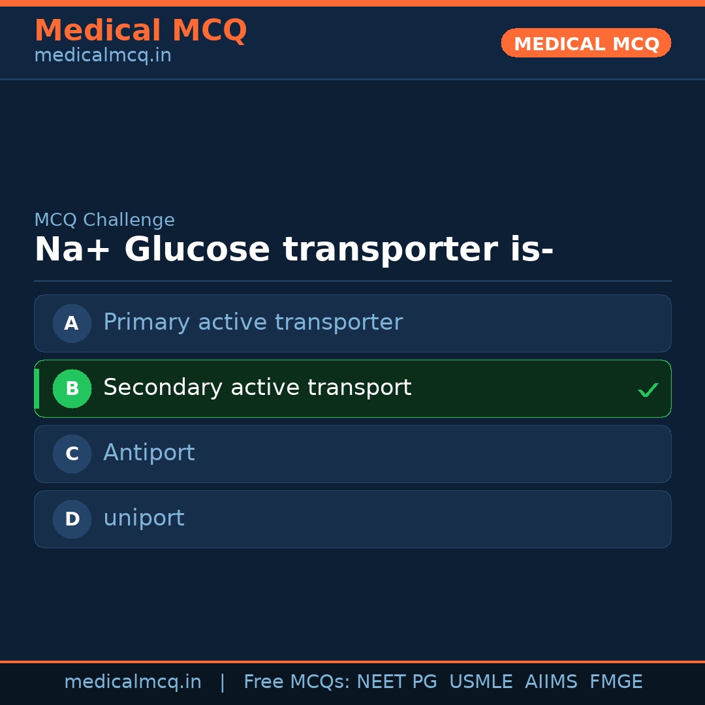Image resolution: width=705 pixels, height=705 pixels.
Task: Click the green checkmark on option B
Action: point(648,390)
